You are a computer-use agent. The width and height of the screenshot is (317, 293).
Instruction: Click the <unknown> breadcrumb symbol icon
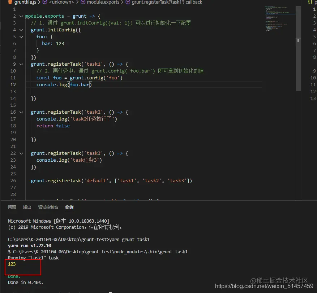pos(45,2)
